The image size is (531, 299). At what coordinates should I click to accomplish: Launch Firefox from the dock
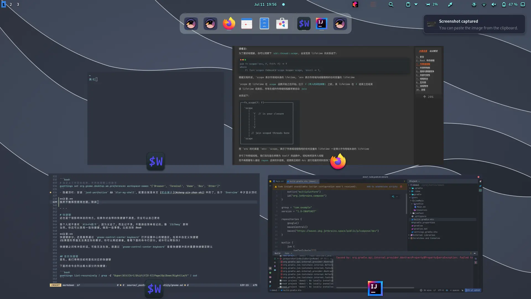229,24
